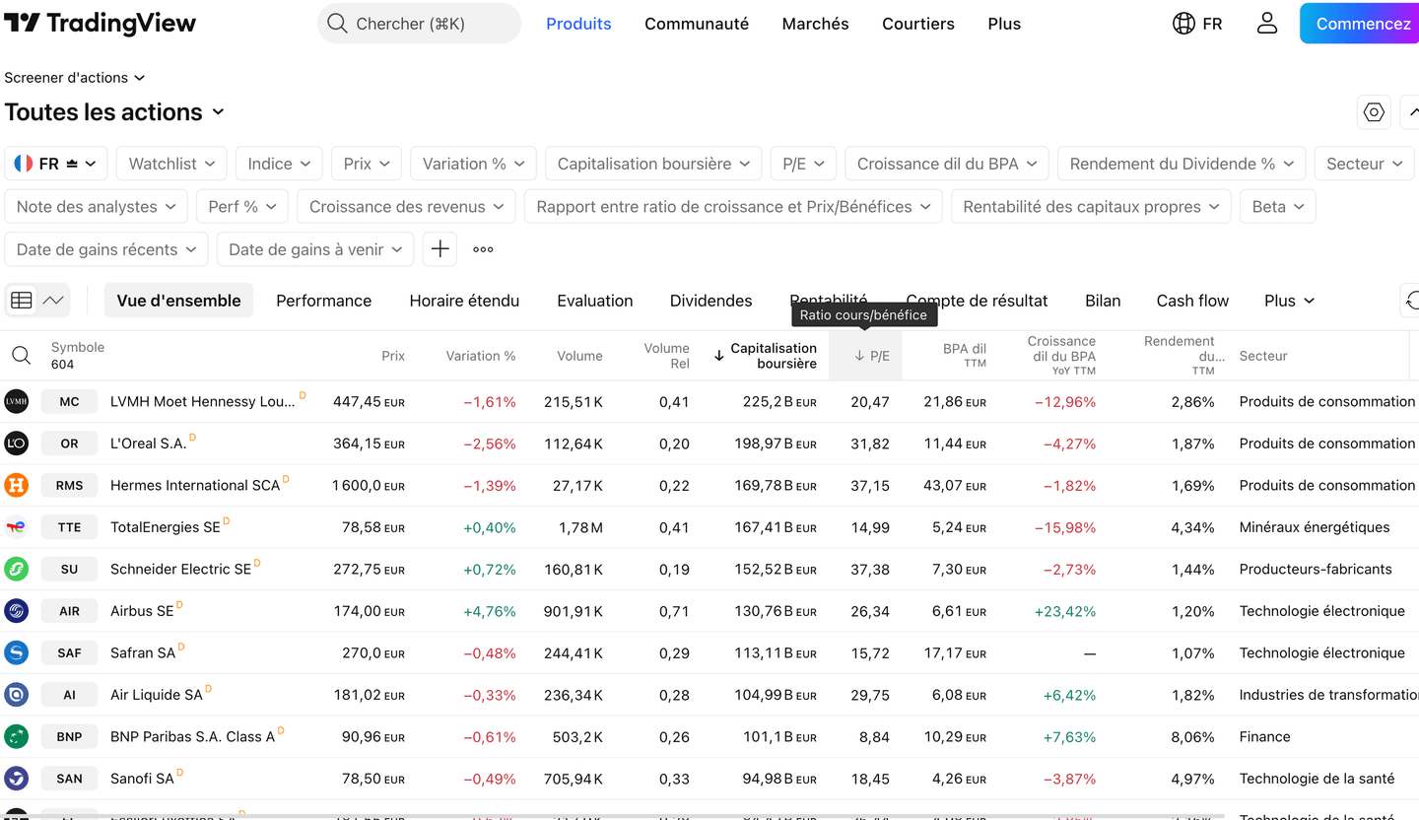
Task: Click the Air Liquide company logo
Action: [x=16, y=695]
